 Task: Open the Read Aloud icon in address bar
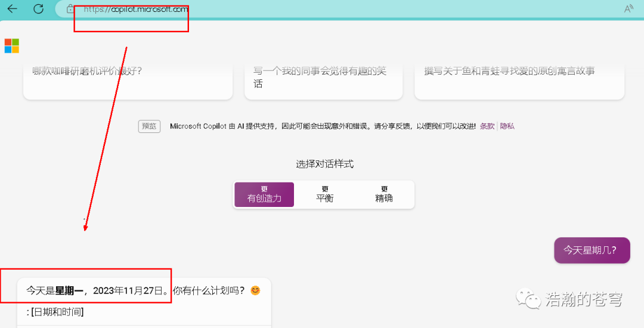(x=628, y=9)
